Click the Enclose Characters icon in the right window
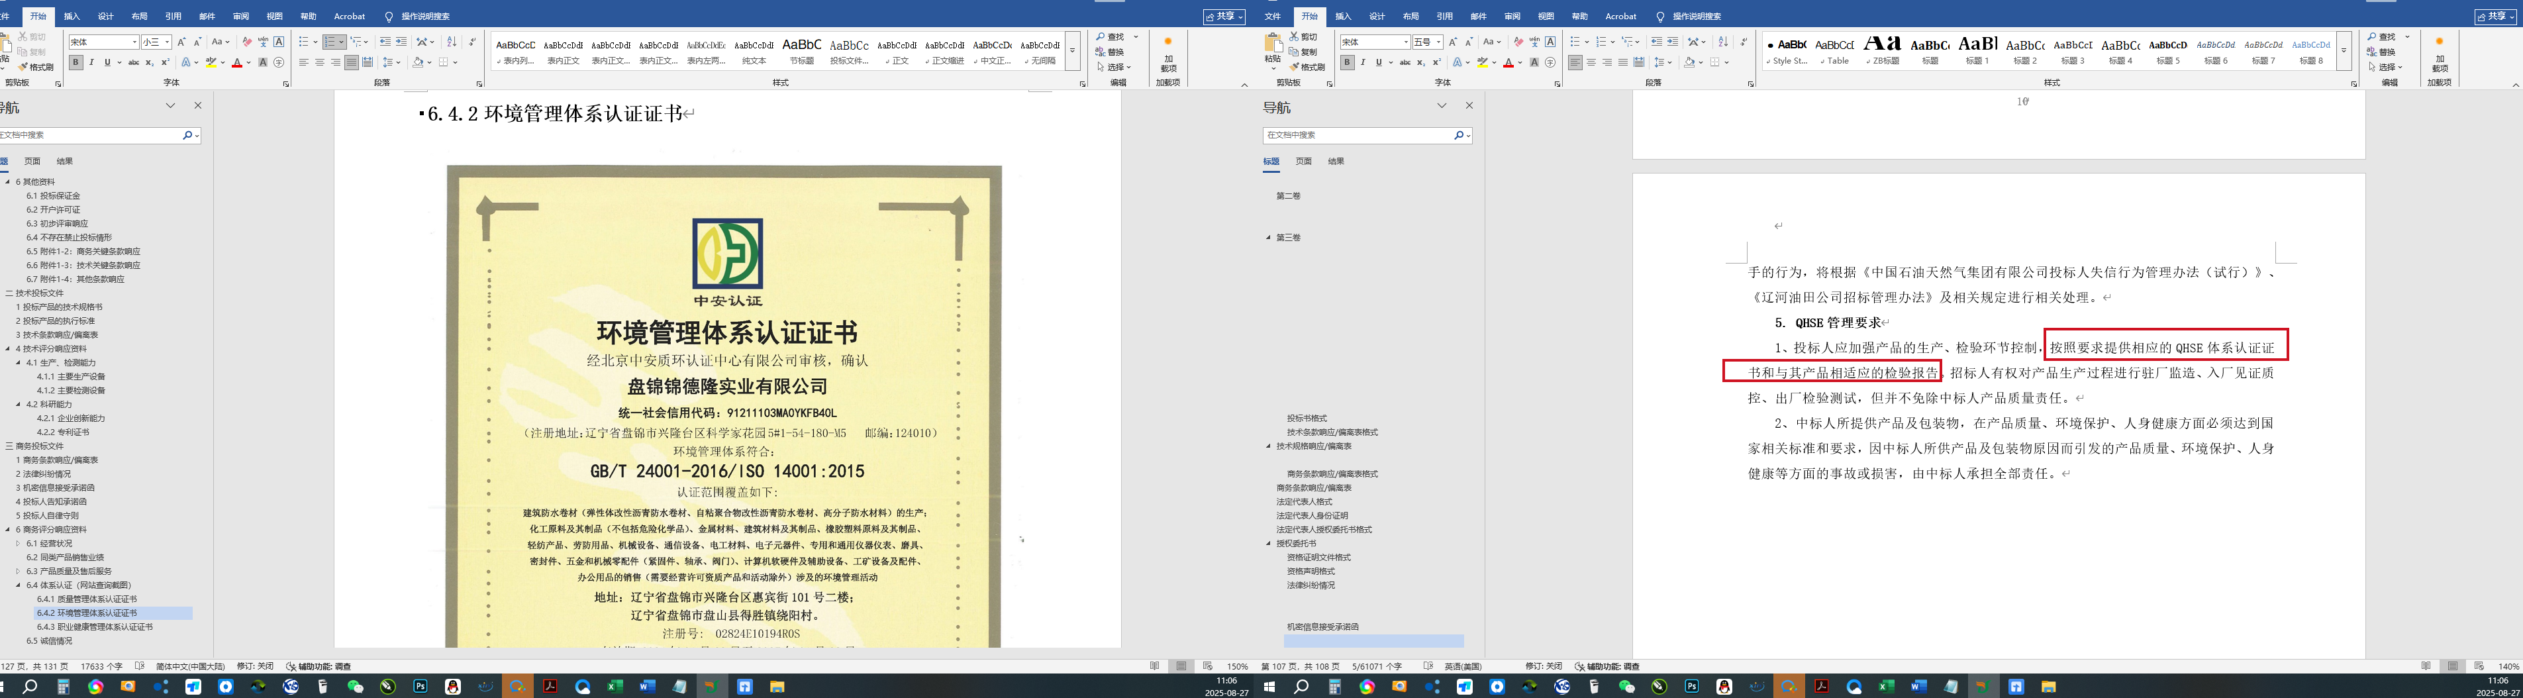 (x=1550, y=63)
